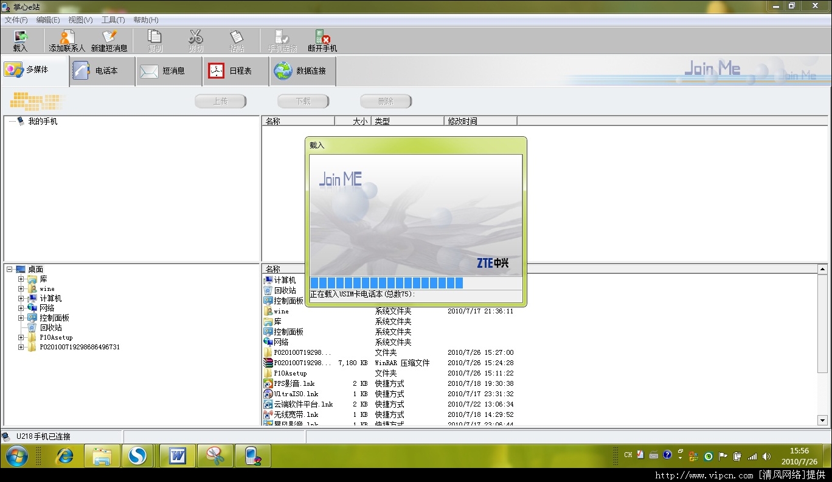The height and width of the screenshot is (482, 832).
Task: Select the 云端软件平台.lnk shortcut
Action: [303, 404]
